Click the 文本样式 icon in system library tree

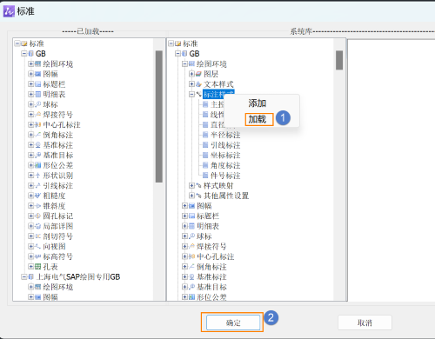click(198, 84)
